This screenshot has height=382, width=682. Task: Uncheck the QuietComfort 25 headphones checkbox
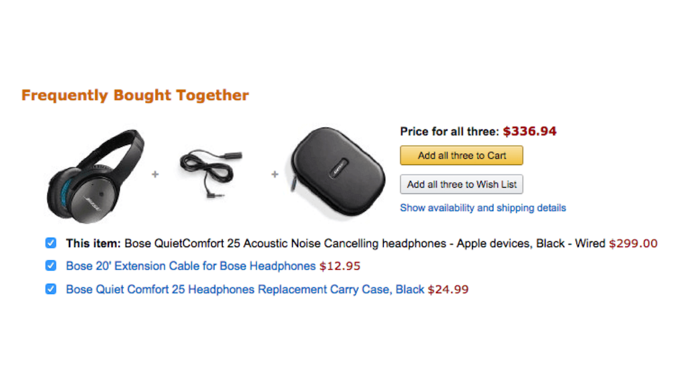click(x=51, y=243)
